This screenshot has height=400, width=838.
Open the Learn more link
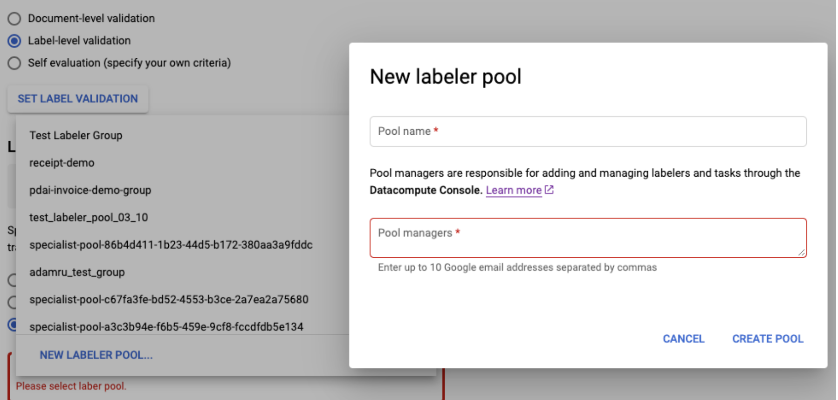pos(513,190)
